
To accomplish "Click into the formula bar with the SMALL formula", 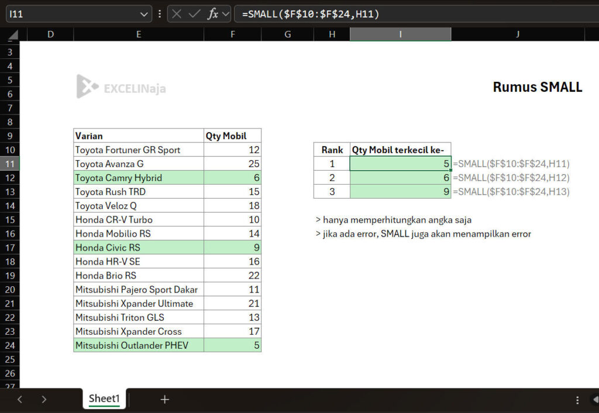I will tap(416, 14).
